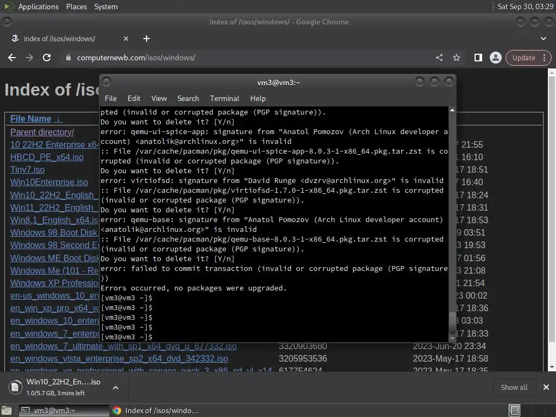Open the Win10_22H2_English link
Image resolution: width=556 pixels, height=417 pixels.
click(x=55, y=195)
